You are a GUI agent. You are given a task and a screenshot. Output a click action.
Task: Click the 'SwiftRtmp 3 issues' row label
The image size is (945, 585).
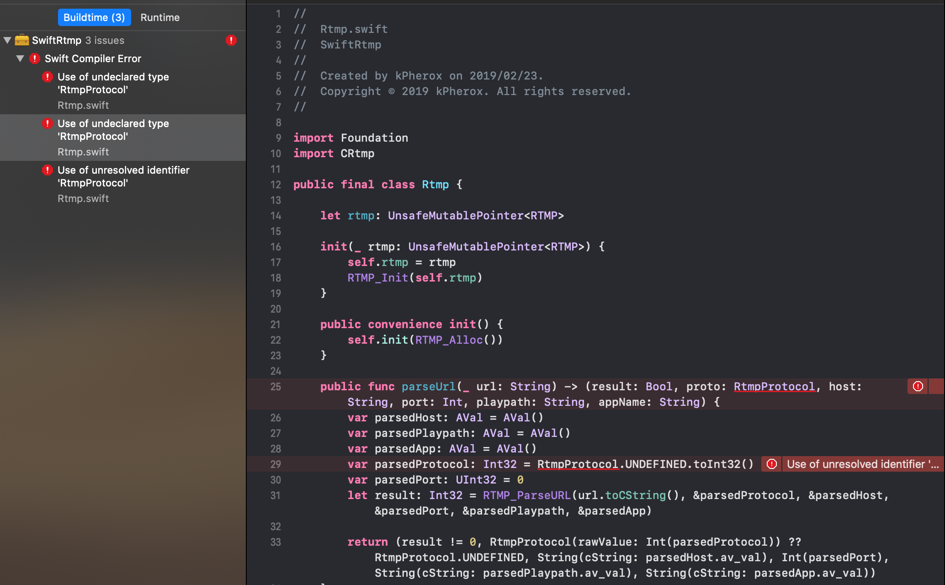[78, 40]
